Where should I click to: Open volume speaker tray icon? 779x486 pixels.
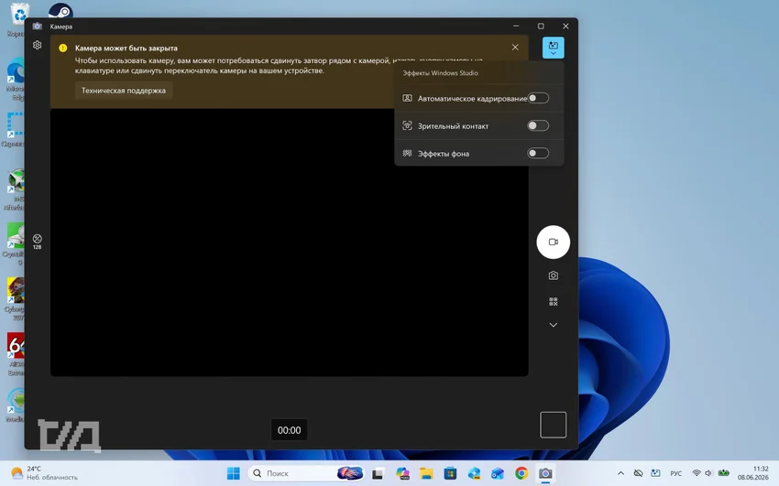(708, 473)
